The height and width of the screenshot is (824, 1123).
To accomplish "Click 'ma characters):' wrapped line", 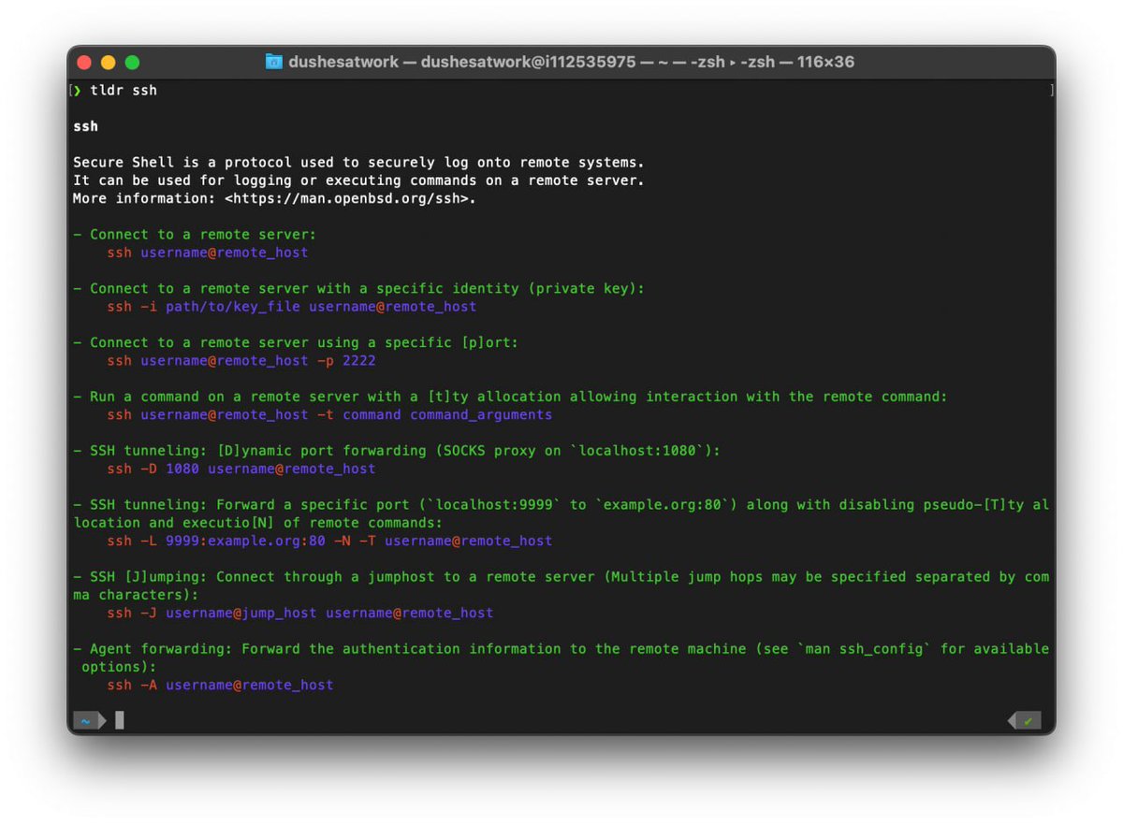I will click(136, 595).
